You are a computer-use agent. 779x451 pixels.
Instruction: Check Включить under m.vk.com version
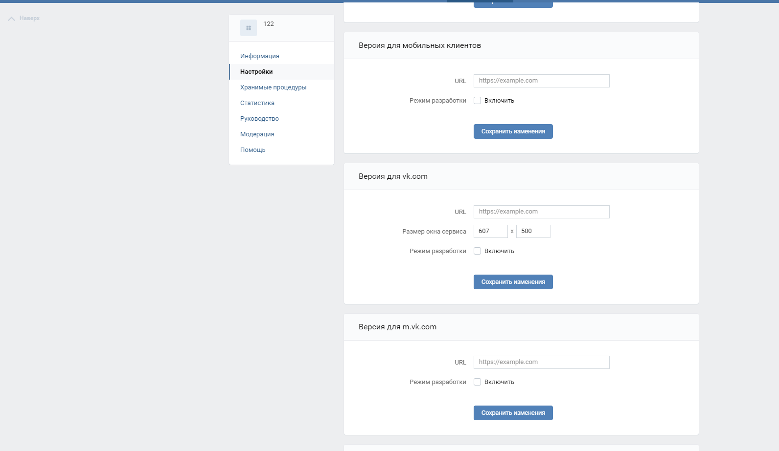point(478,382)
